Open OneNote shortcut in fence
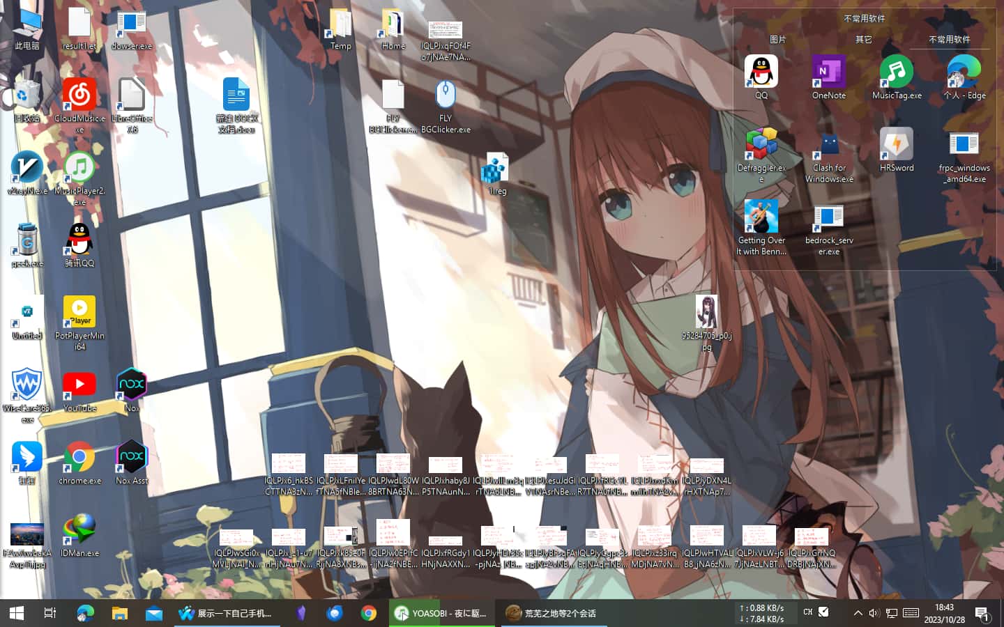 coord(829,72)
